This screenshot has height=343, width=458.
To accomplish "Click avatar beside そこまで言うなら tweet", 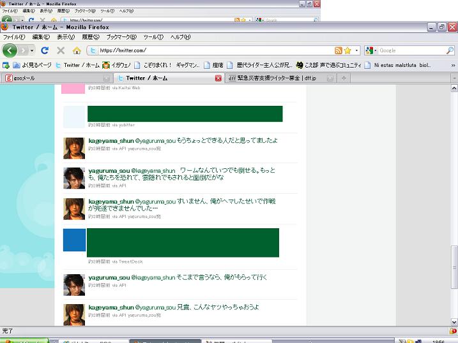I will click(74, 285).
